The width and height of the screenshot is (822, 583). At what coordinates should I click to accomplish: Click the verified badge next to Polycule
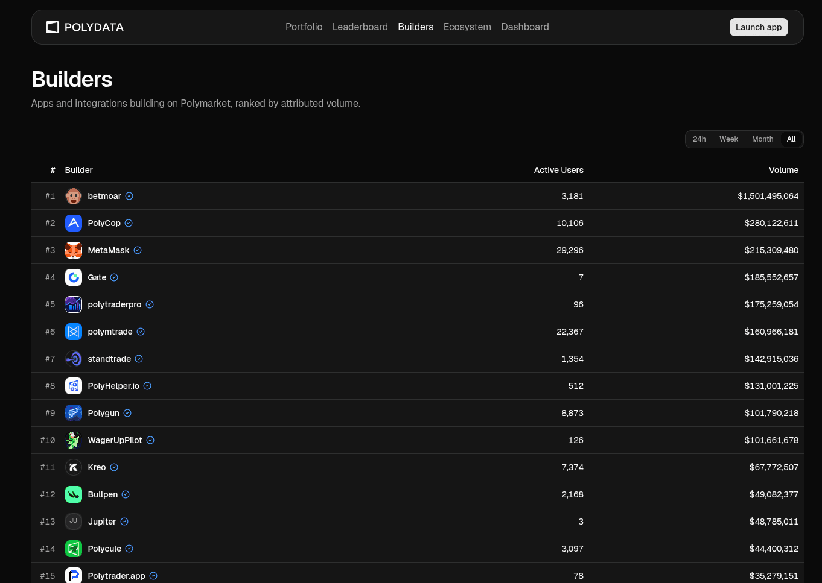pos(129,549)
